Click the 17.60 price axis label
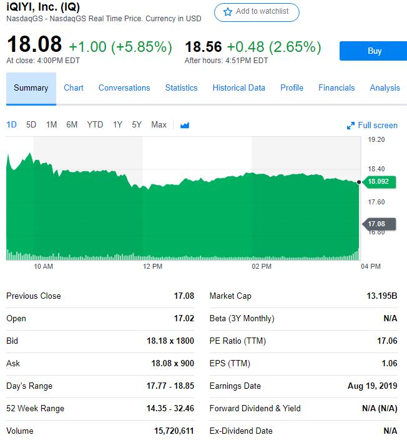407x440 pixels. click(376, 202)
